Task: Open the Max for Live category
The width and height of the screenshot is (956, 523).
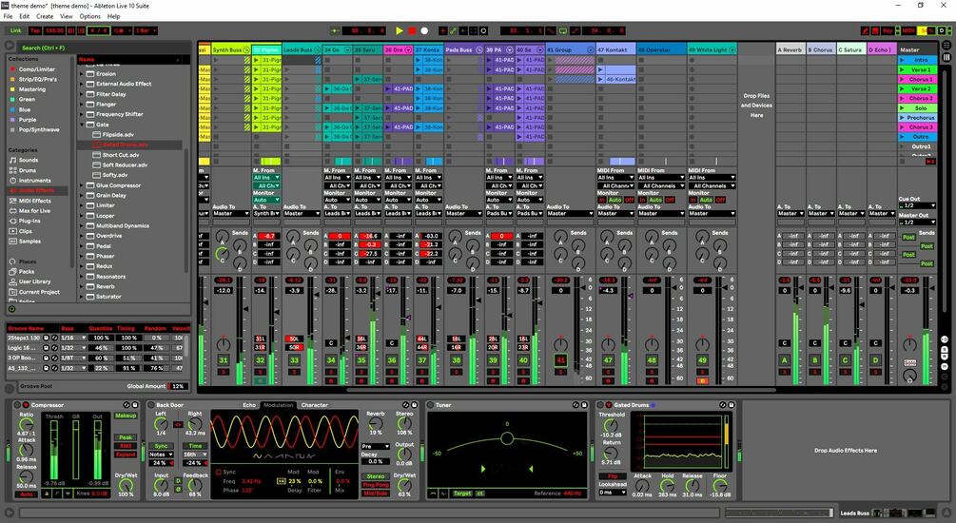Action: click(x=35, y=211)
